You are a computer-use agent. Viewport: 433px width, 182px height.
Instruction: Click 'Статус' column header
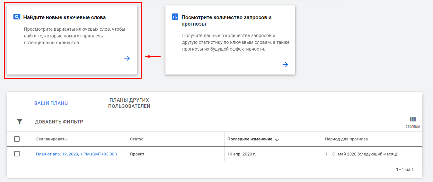137,139
